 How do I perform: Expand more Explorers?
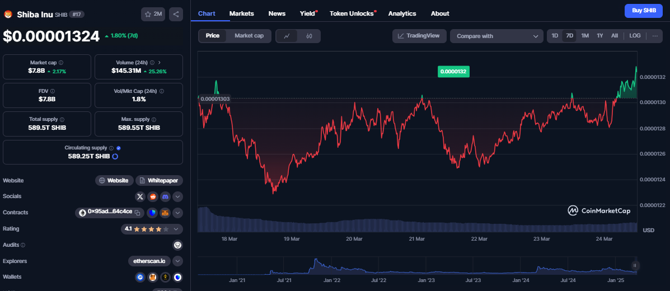[178, 261]
